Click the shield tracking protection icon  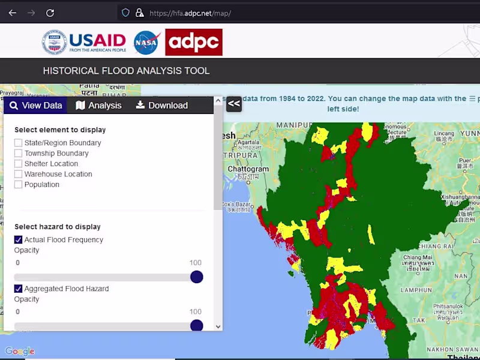[125, 13]
